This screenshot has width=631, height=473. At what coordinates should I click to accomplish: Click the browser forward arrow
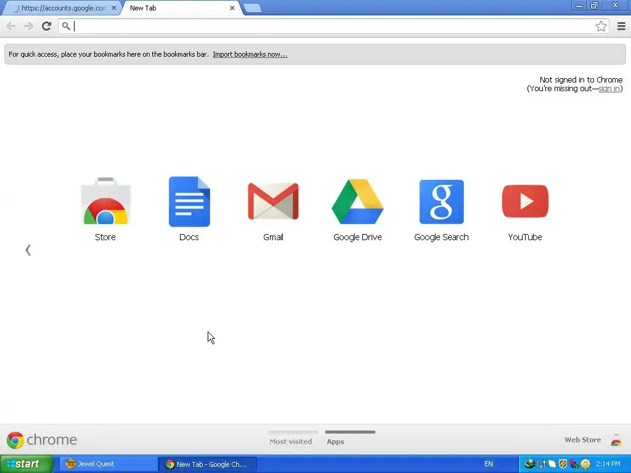coord(28,26)
